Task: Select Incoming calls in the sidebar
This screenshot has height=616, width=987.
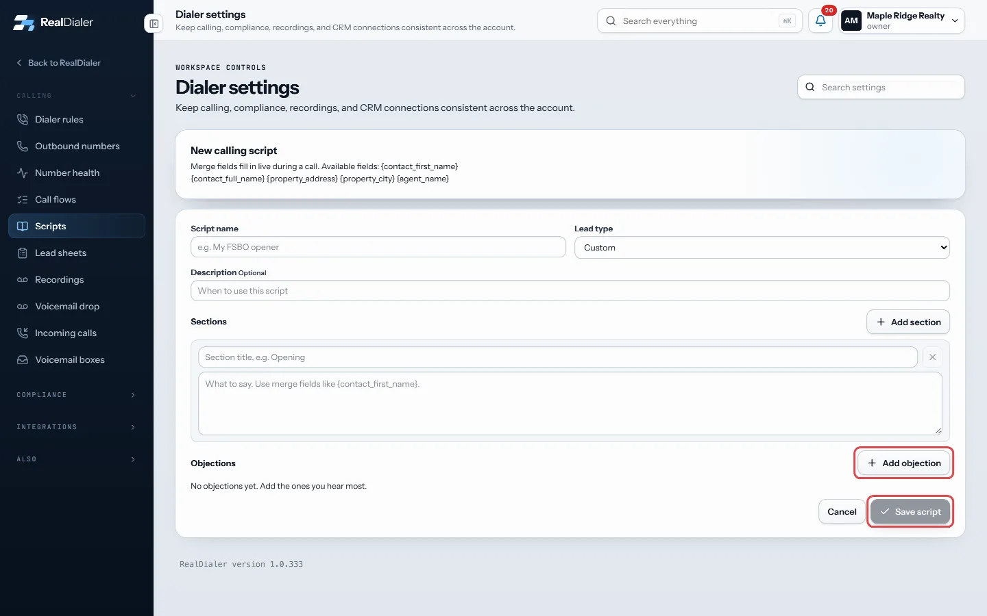Action: (77, 333)
